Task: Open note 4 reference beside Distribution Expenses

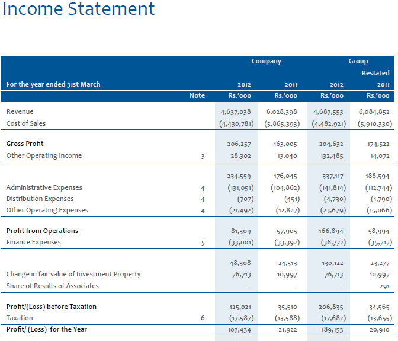Action: pyautogui.click(x=203, y=199)
